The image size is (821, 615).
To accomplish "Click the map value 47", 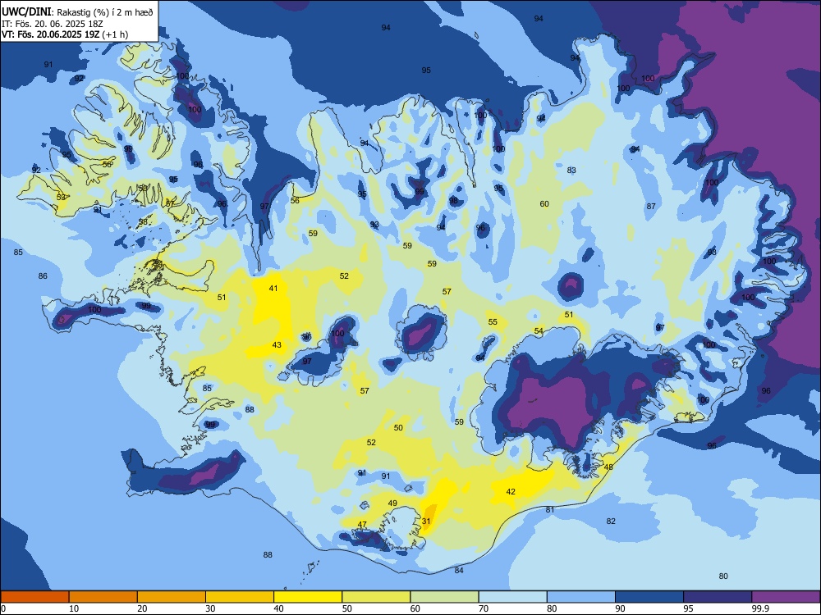I will point(362,525).
